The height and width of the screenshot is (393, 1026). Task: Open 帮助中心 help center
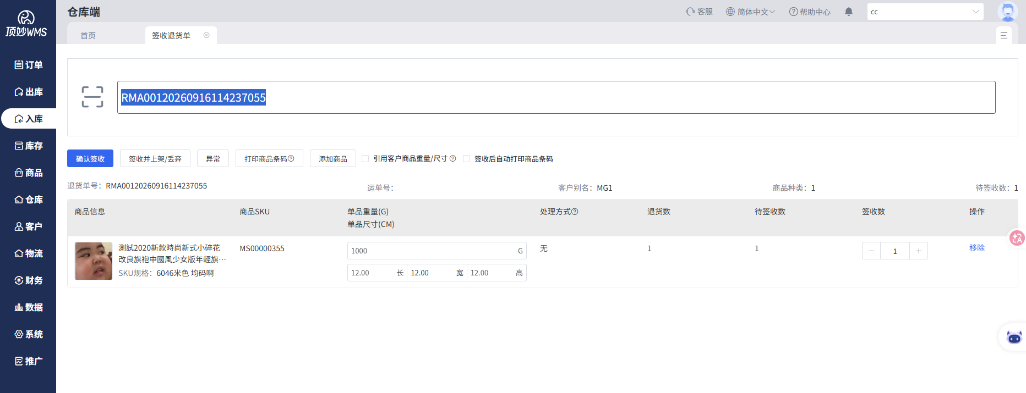pyautogui.click(x=810, y=12)
